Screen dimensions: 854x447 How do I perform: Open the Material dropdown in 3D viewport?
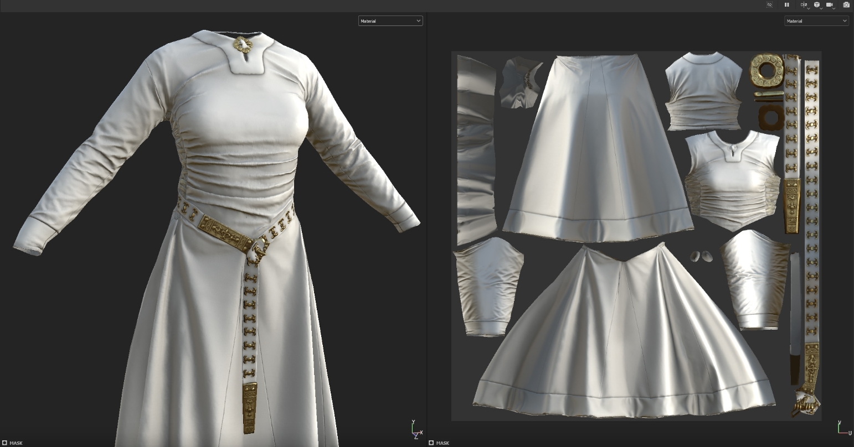coord(390,21)
